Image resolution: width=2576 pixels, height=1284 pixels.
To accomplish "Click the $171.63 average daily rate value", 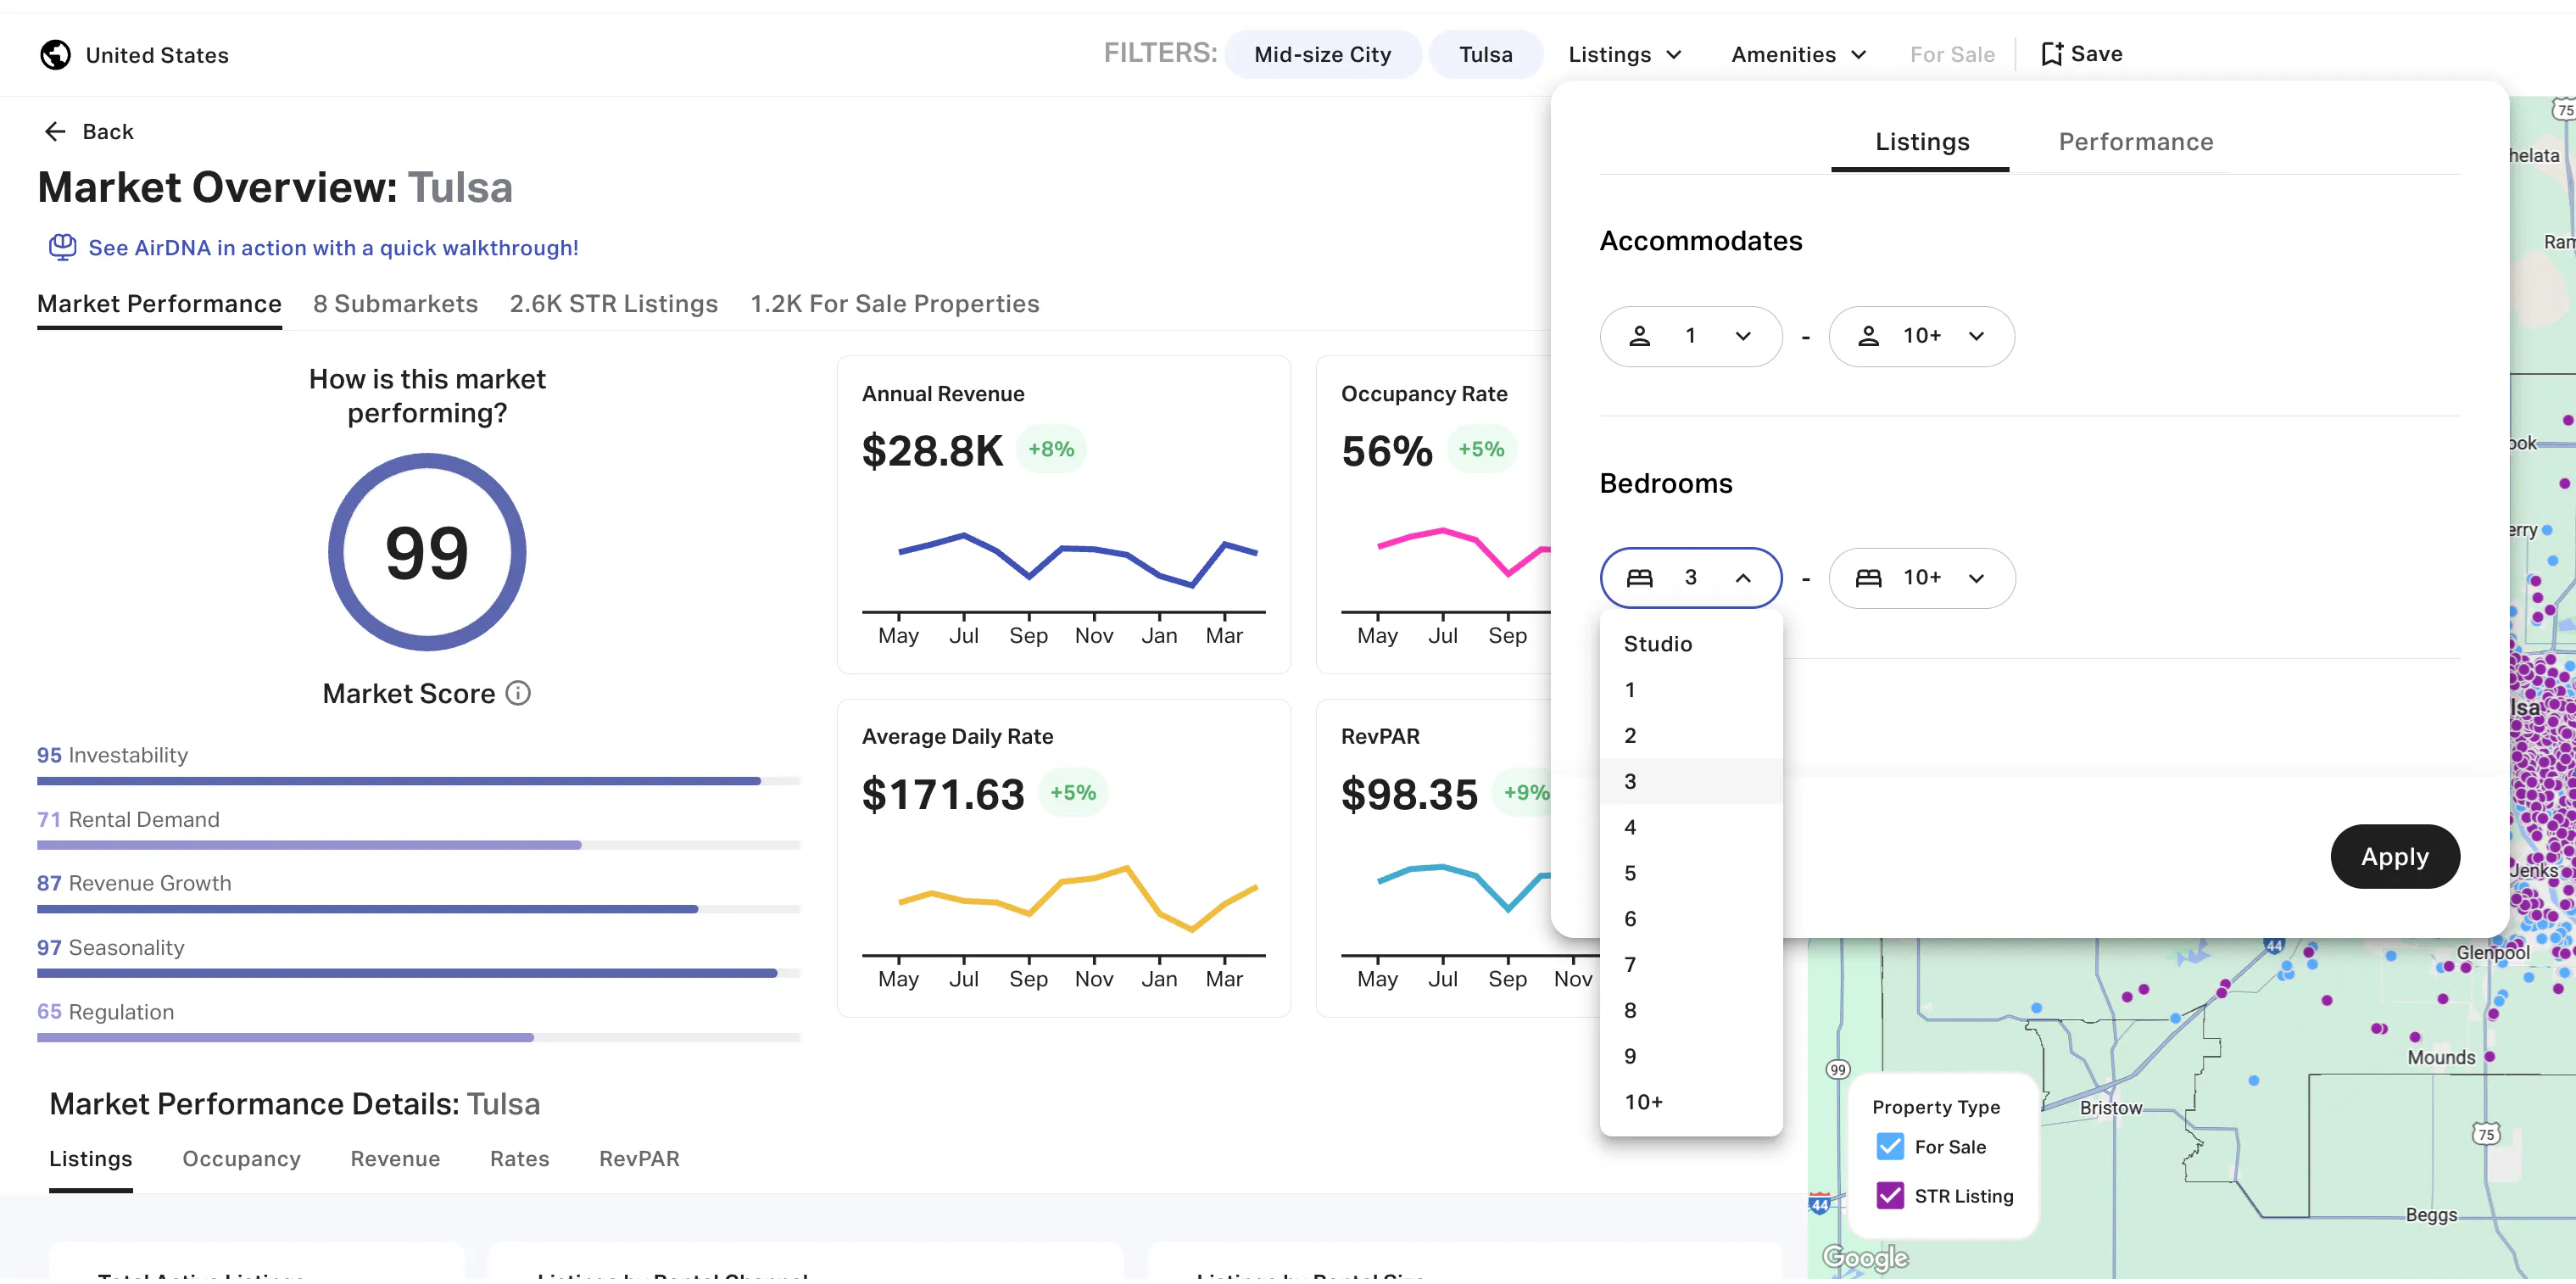I will pyautogui.click(x=943, y=796).
